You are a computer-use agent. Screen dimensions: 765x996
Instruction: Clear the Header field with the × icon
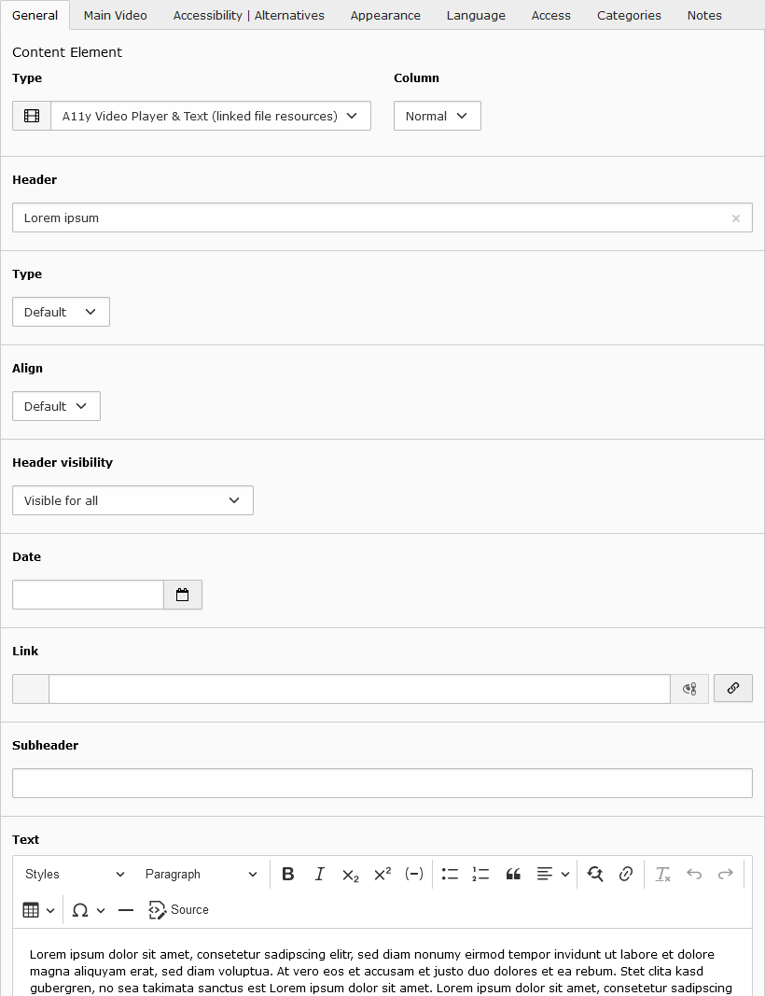[736, 217]
